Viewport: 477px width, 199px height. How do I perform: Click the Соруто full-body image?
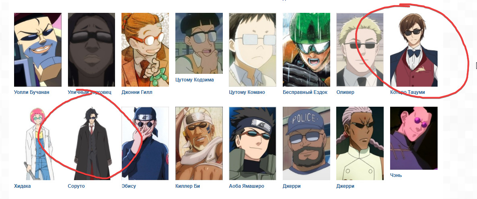(x=92, y=144)
